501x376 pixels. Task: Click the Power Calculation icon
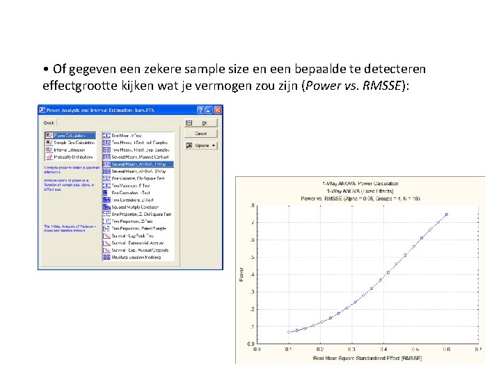(x=49, y=136)
